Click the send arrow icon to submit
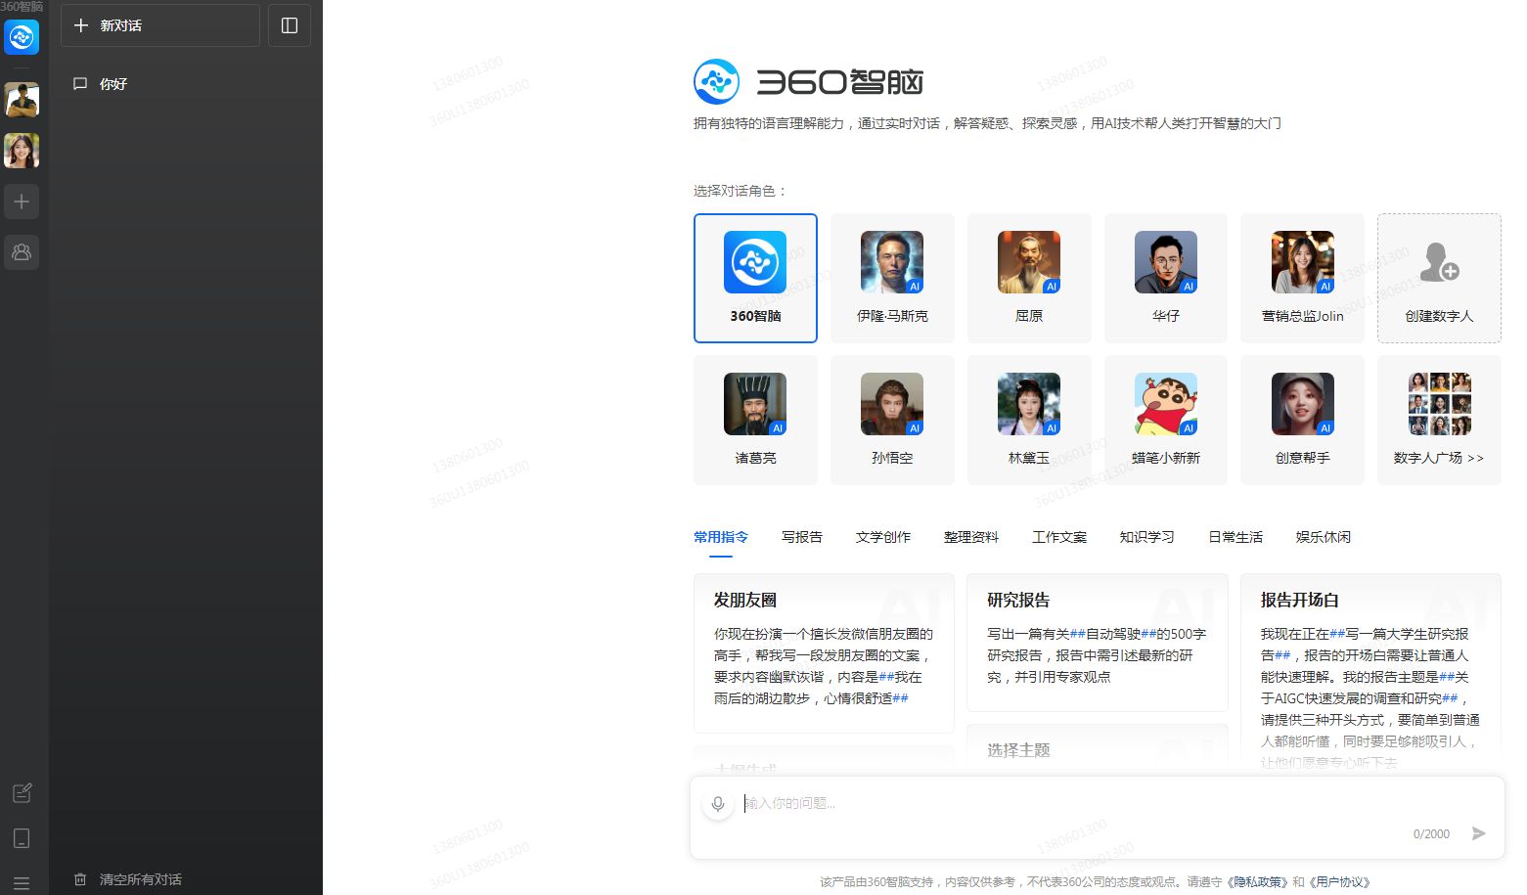The height and width of the screenshot is (895, 1527). coord(1479,833)
